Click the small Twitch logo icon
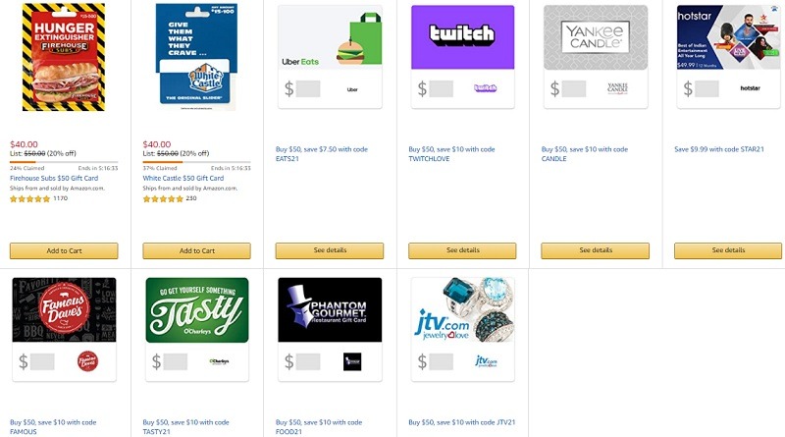The image size is (785, 437). pos(485,88)
